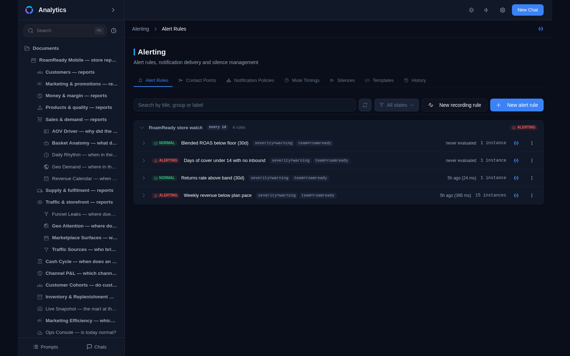Focus the search by title field

pyautogui.click(x=245, y=105)
